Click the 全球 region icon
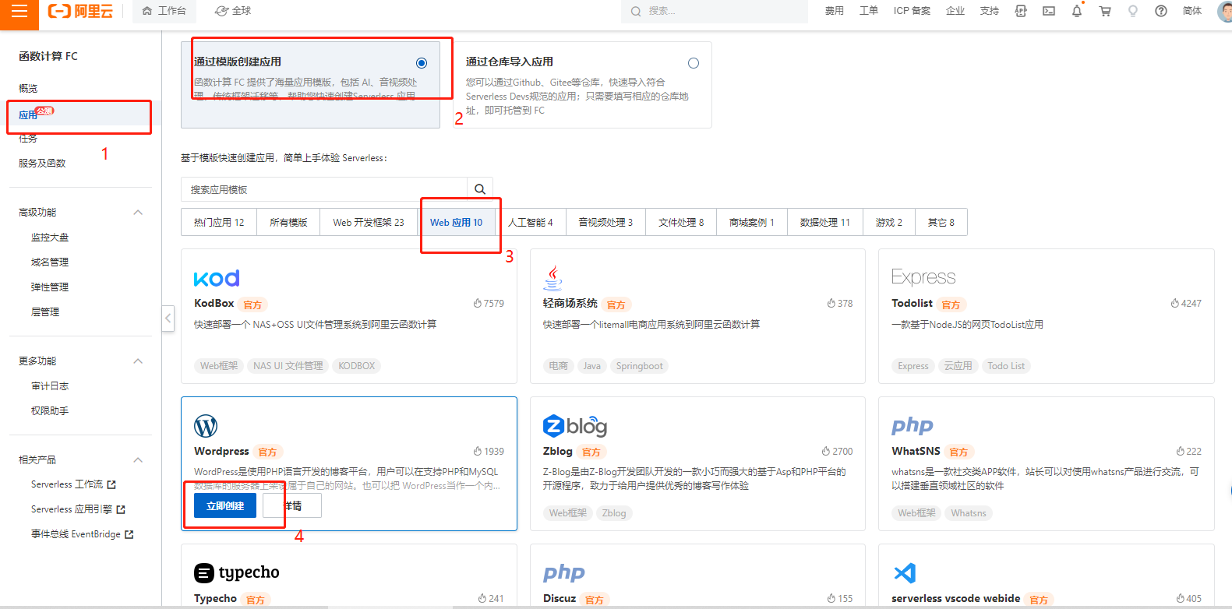Viewport: 1232px width, 609px height. pyautogui.click(x=221, y=11)
